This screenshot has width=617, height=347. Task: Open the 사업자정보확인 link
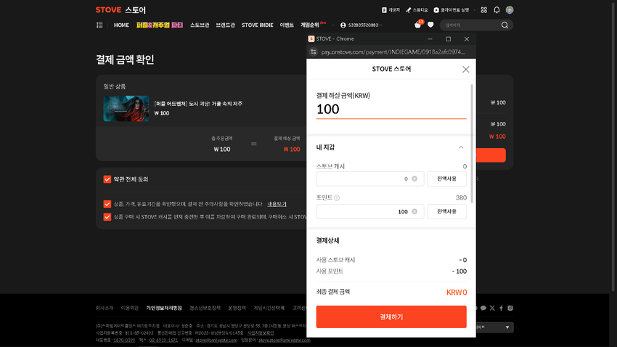[x=261, y=333]
